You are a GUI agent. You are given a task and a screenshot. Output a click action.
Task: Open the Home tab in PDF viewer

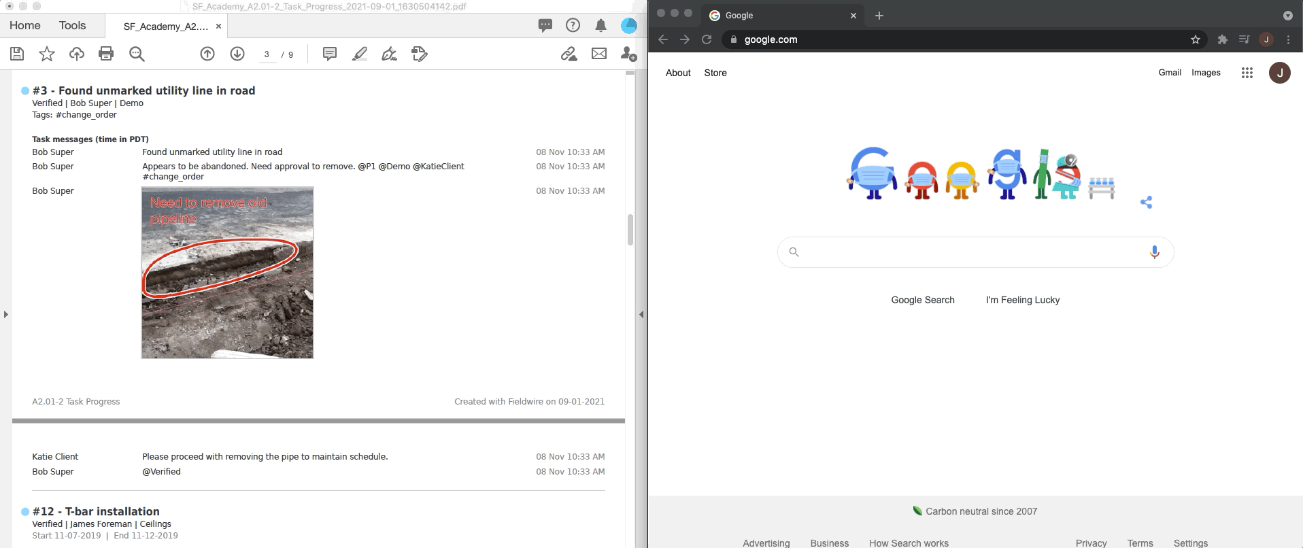25,26
